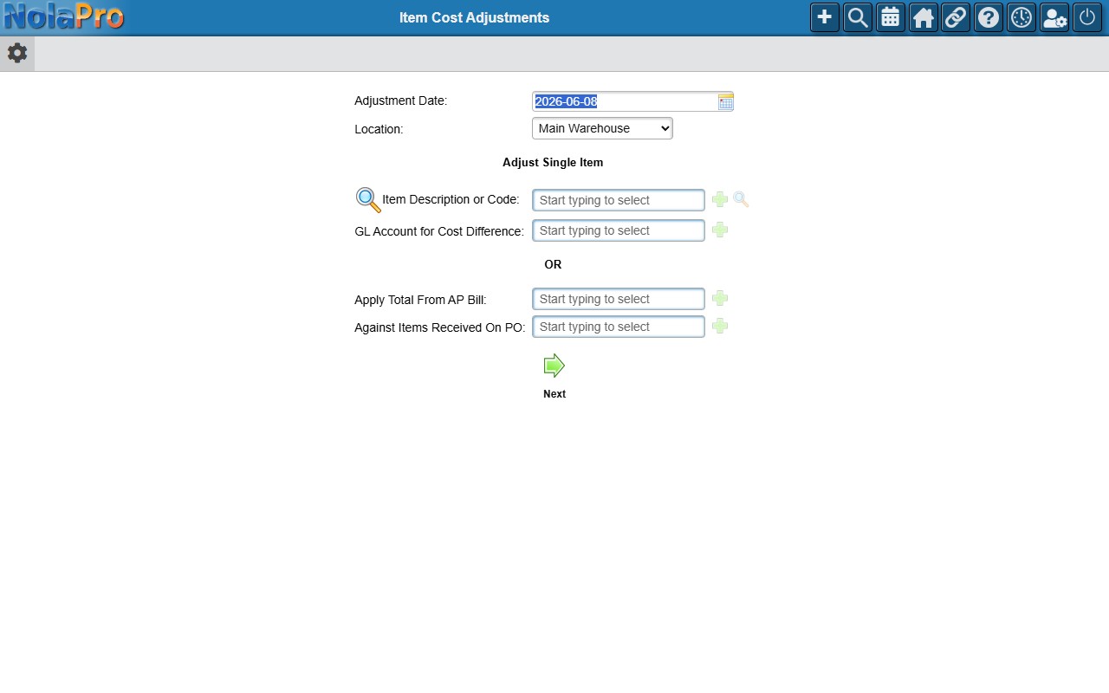1109x693 pixels.
Task: Focus GL Account for Cost Difference field
Action: 619,230
